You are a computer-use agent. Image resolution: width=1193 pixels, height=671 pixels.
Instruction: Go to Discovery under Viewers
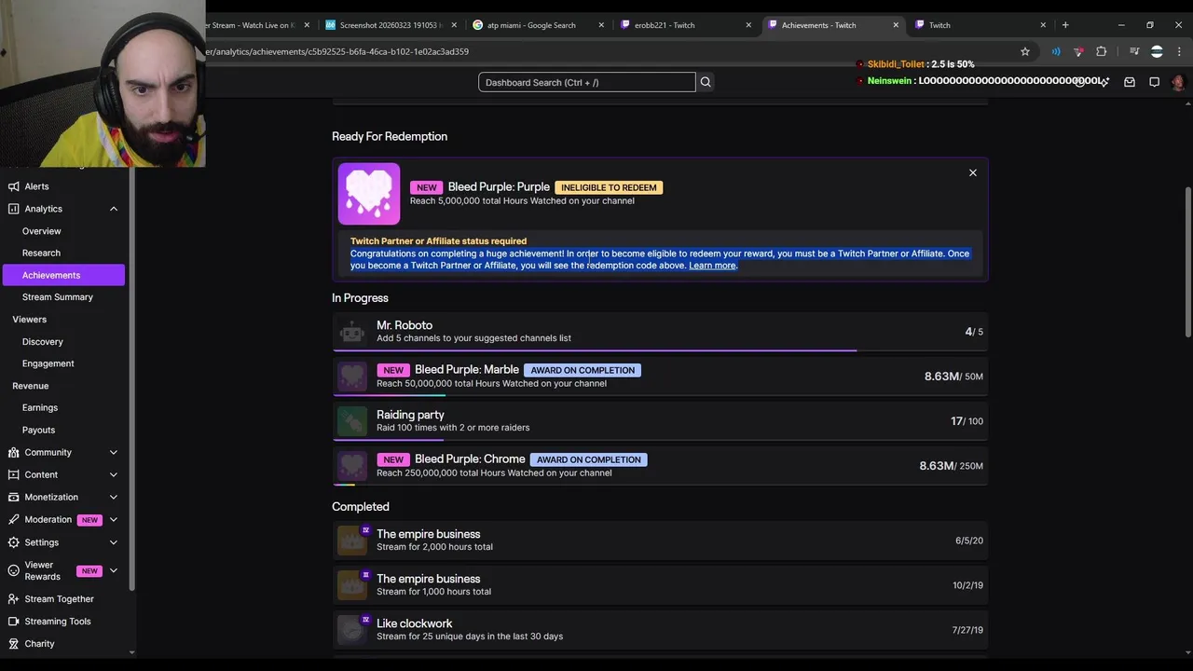tap(43, 342)
